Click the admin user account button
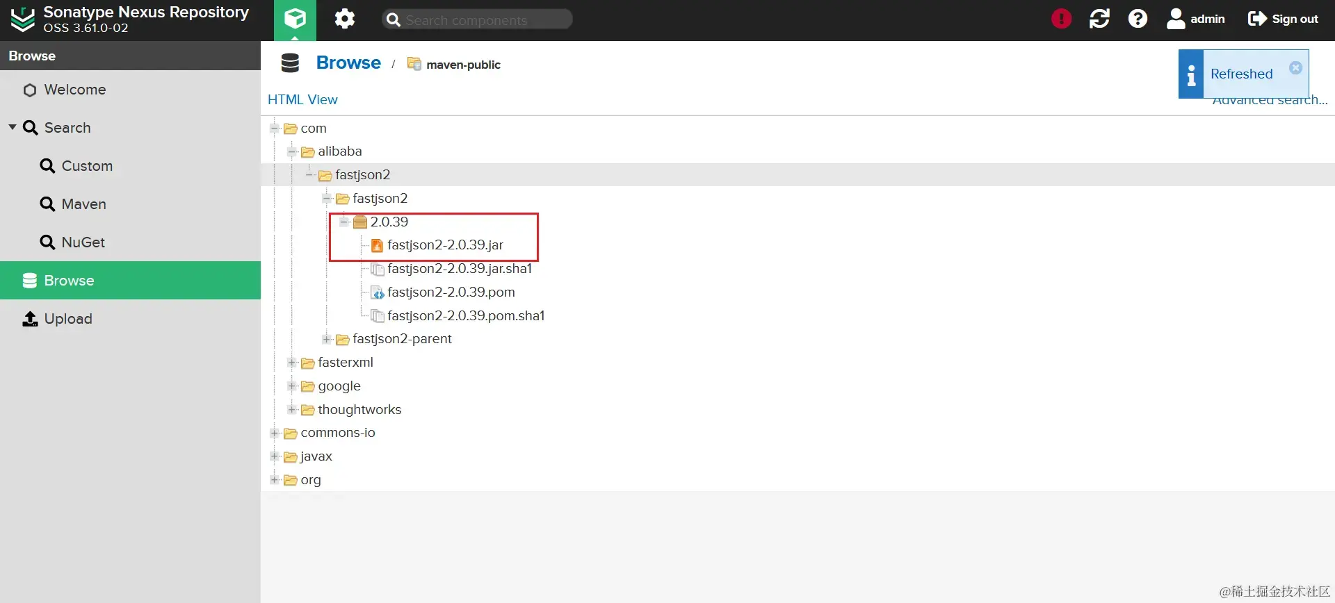 (1196, 19)
